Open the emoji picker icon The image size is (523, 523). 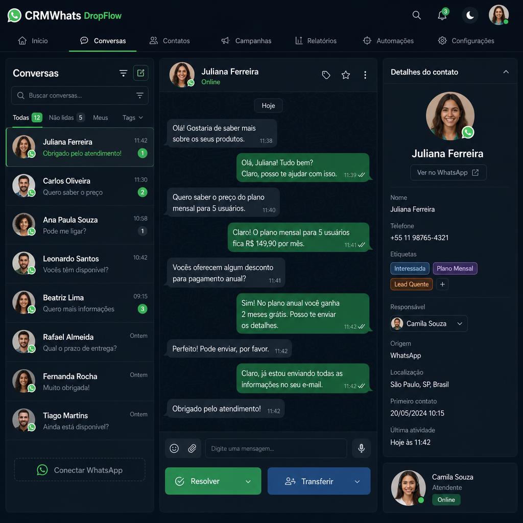point(174,448)
